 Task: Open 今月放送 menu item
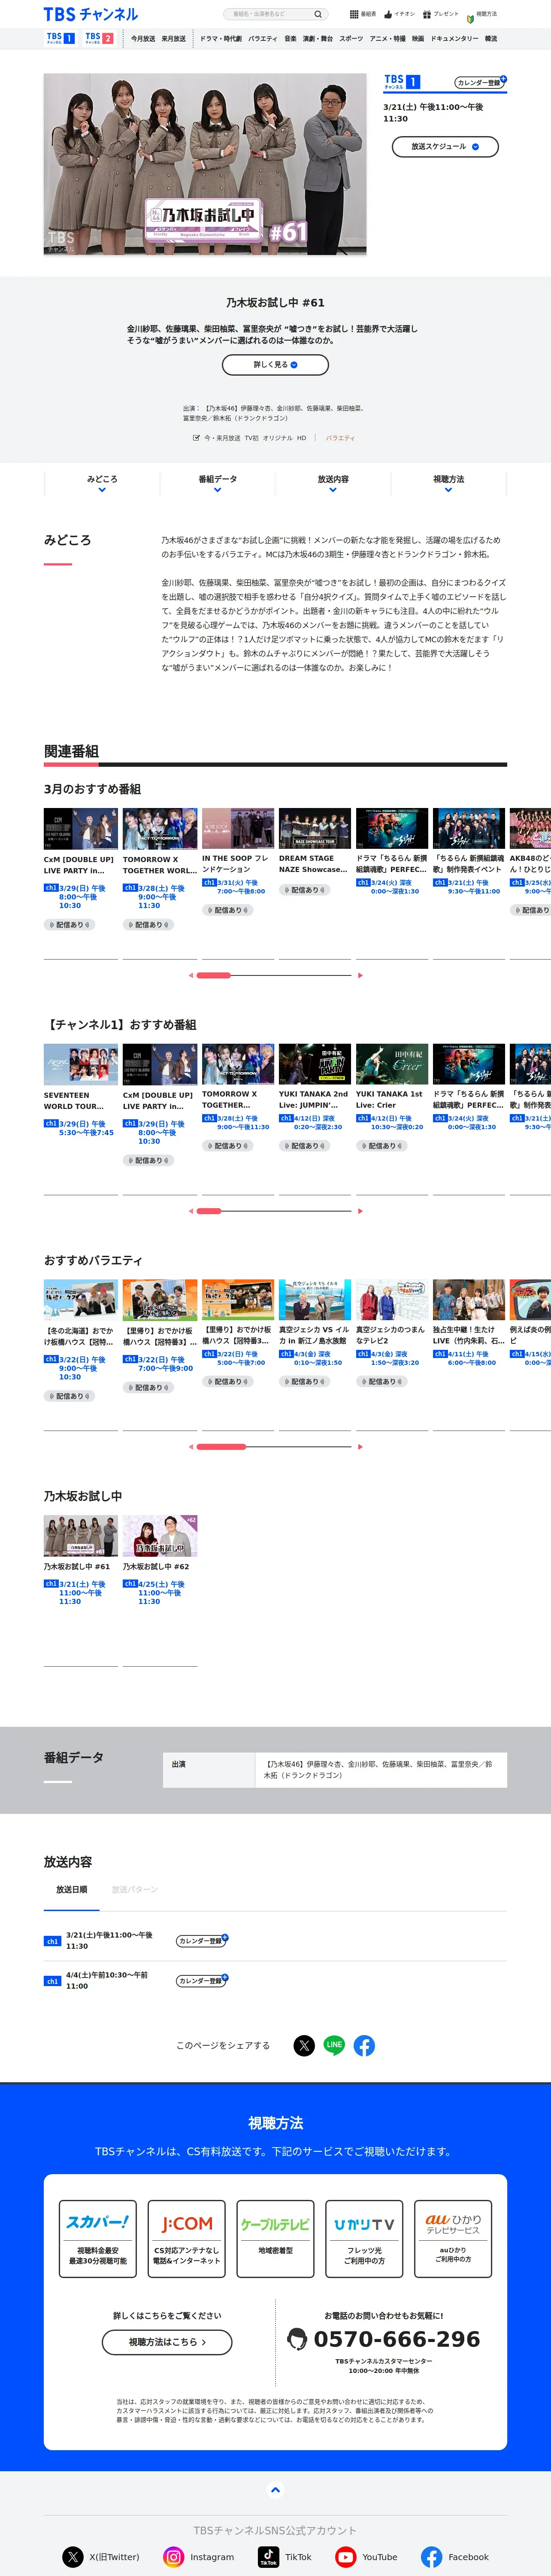(143, 39)
